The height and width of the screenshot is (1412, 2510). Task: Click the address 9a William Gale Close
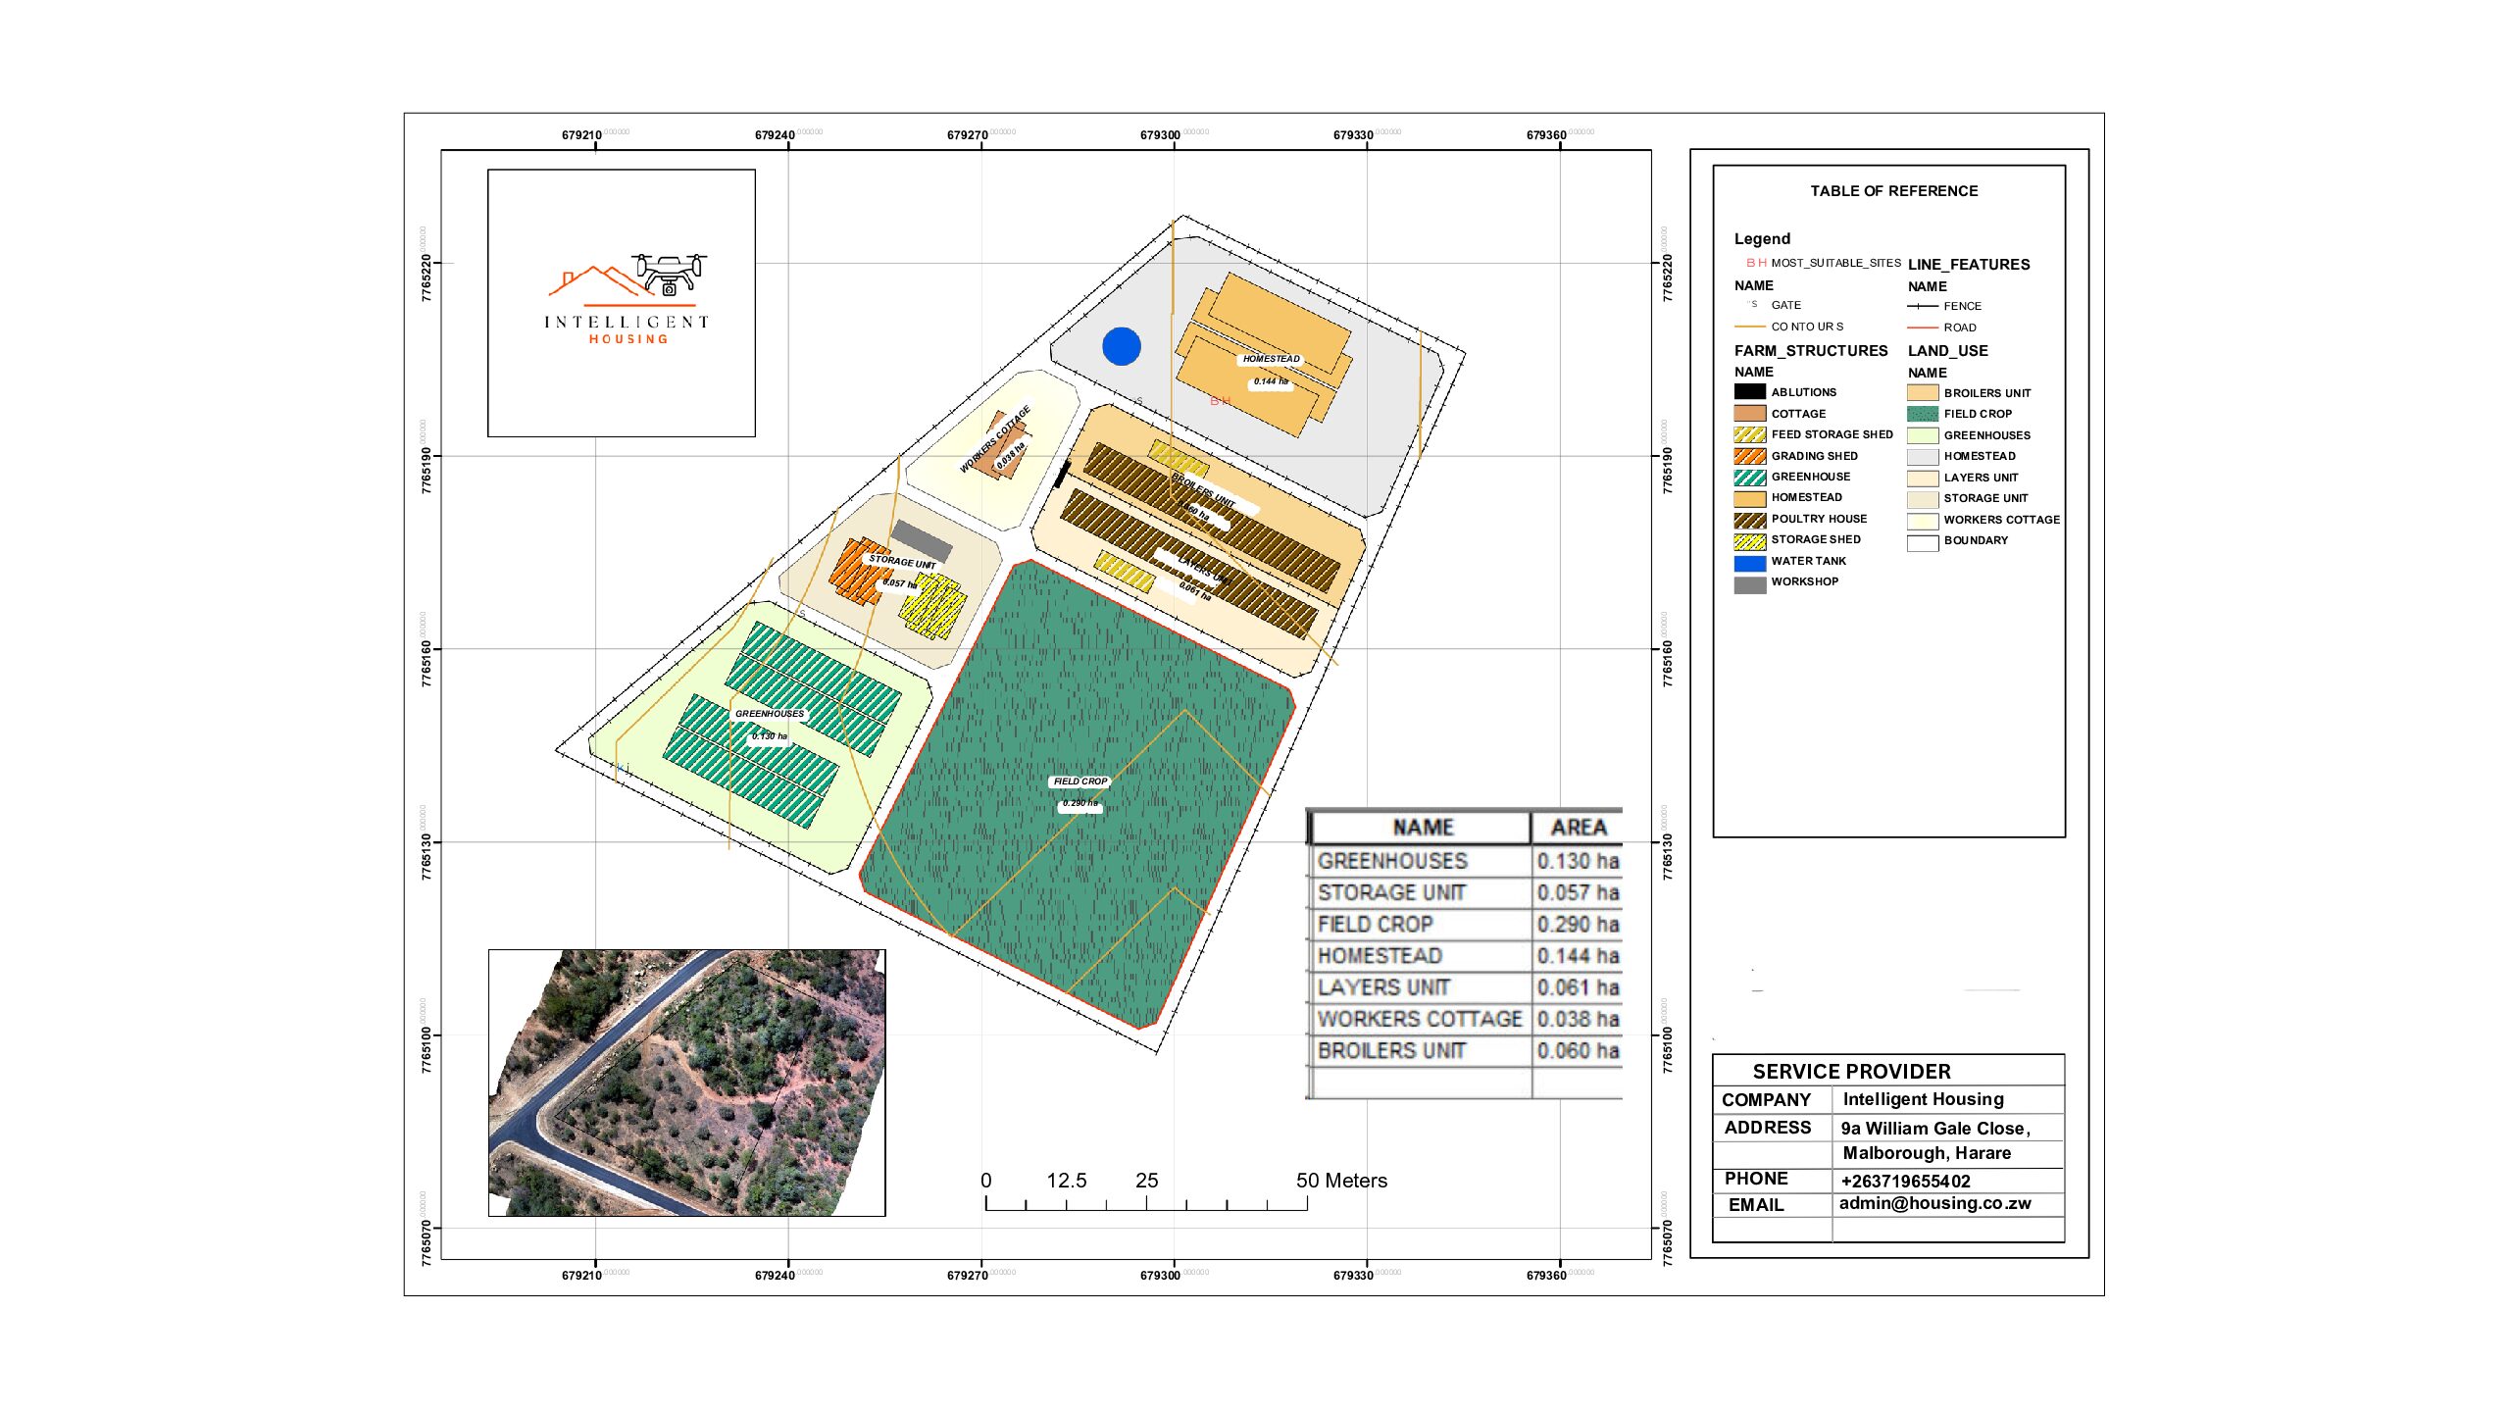(1934, 1129)
